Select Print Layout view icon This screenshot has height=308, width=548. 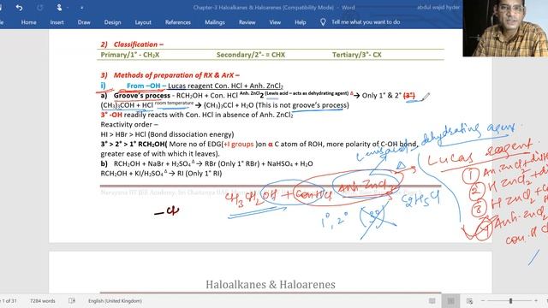tap(451, 300)
